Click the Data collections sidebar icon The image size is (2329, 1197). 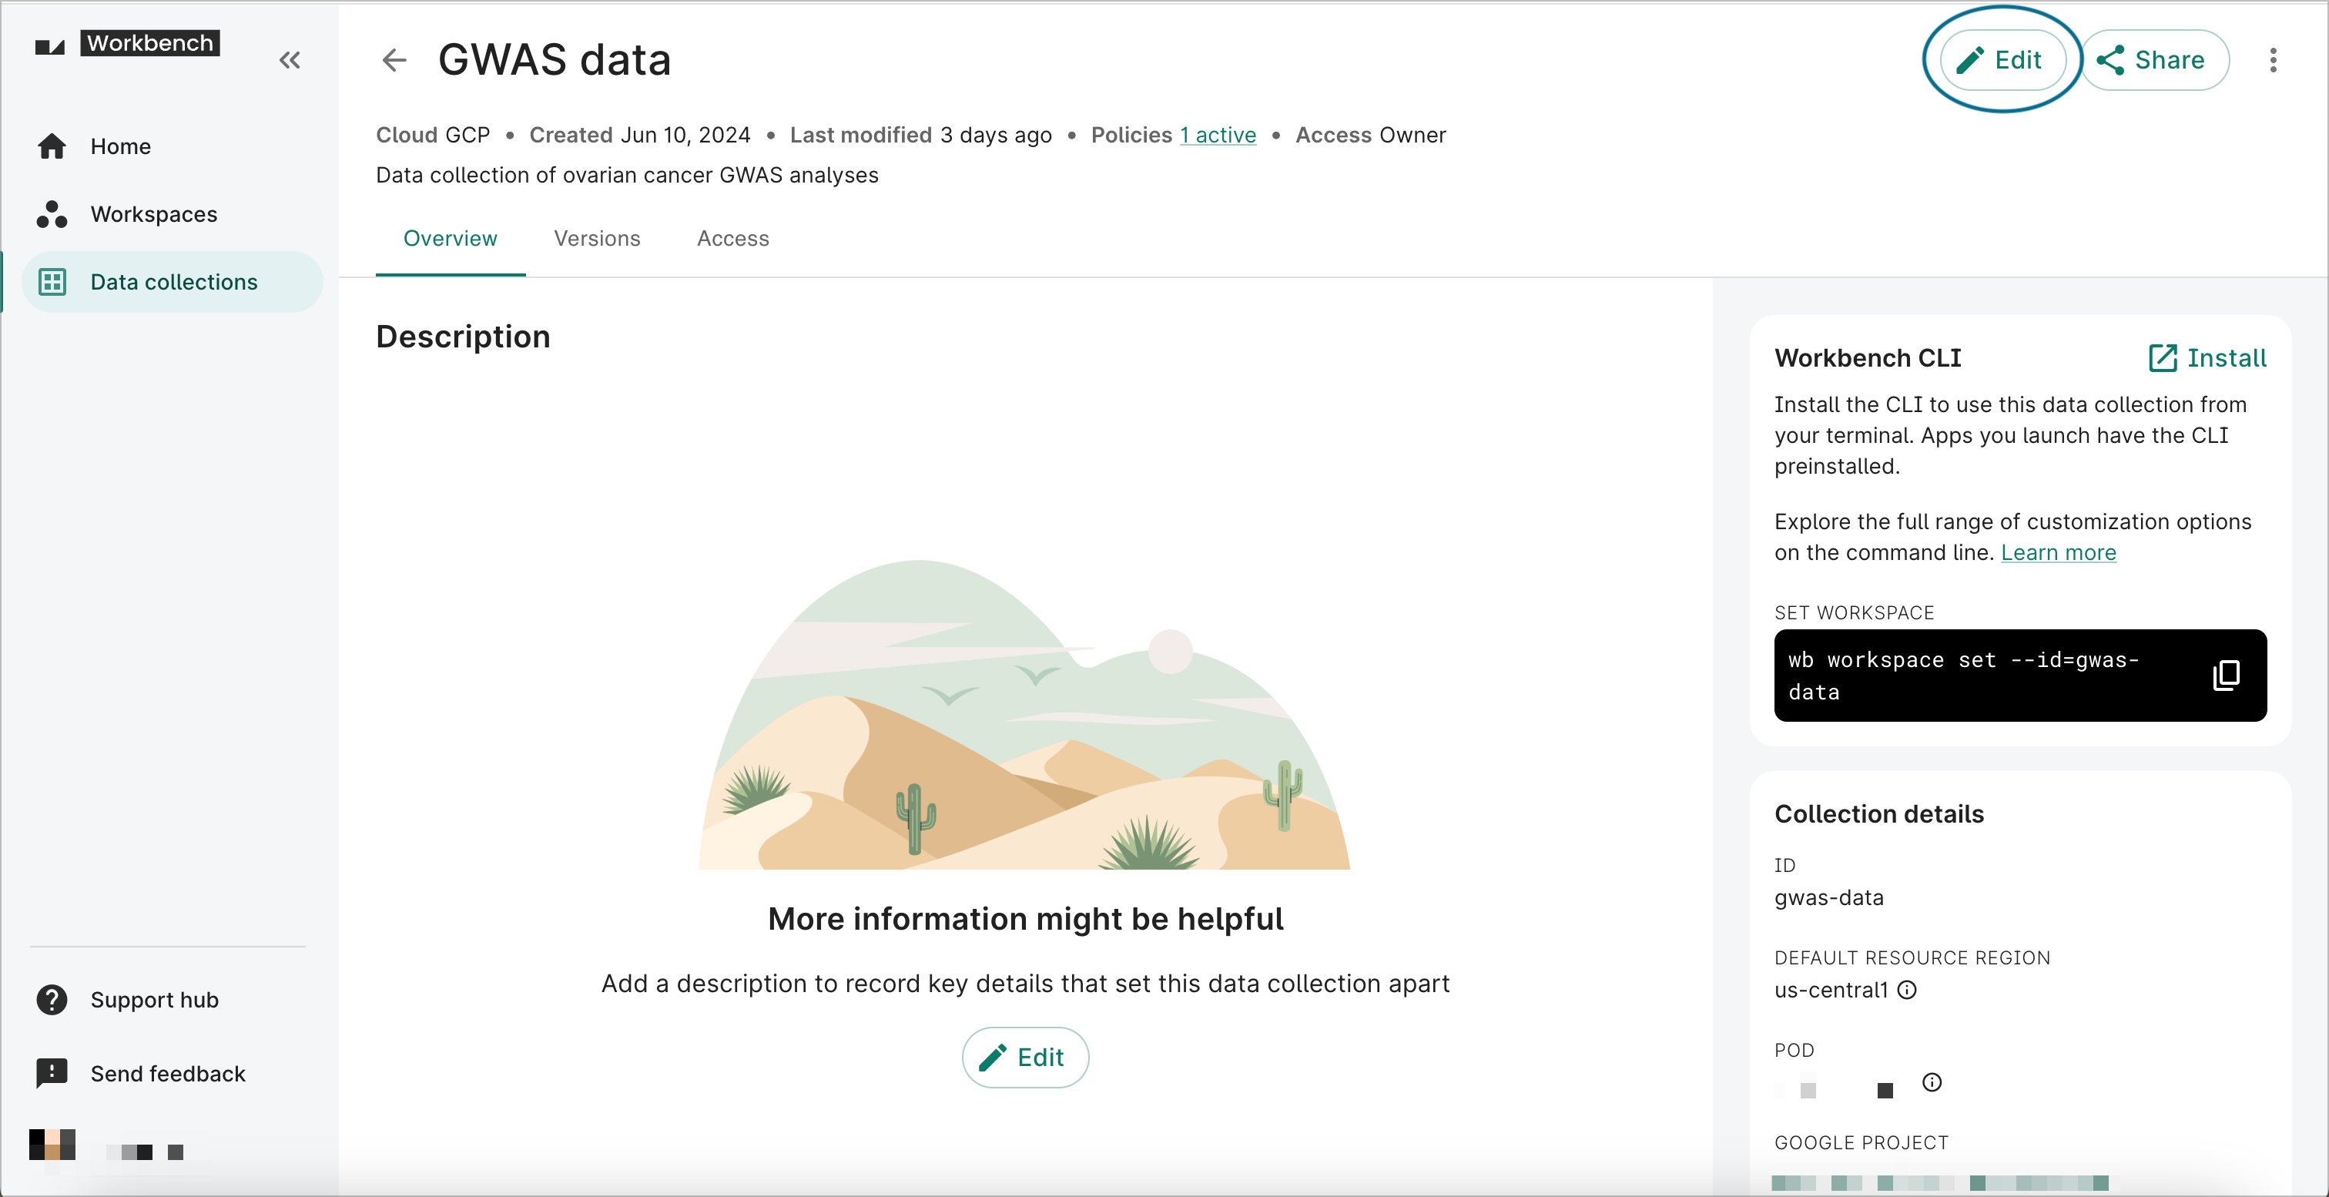[x=53, y=281]
